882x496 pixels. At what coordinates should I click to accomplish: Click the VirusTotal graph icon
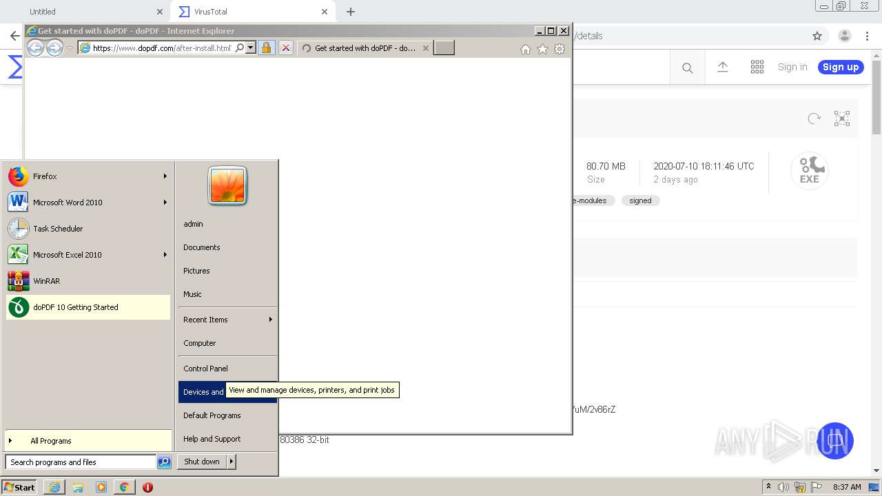click(x=842, y=118)
